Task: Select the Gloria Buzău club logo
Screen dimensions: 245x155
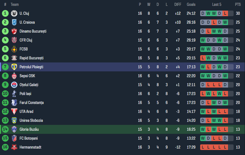Action: 14,129
